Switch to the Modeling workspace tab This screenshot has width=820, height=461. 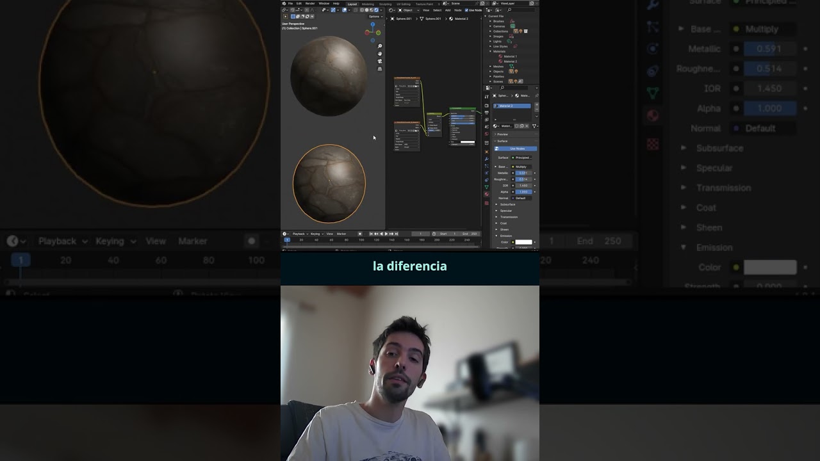point(368,4)
